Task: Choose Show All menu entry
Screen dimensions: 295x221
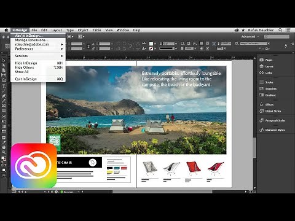Action: point(38,72)
